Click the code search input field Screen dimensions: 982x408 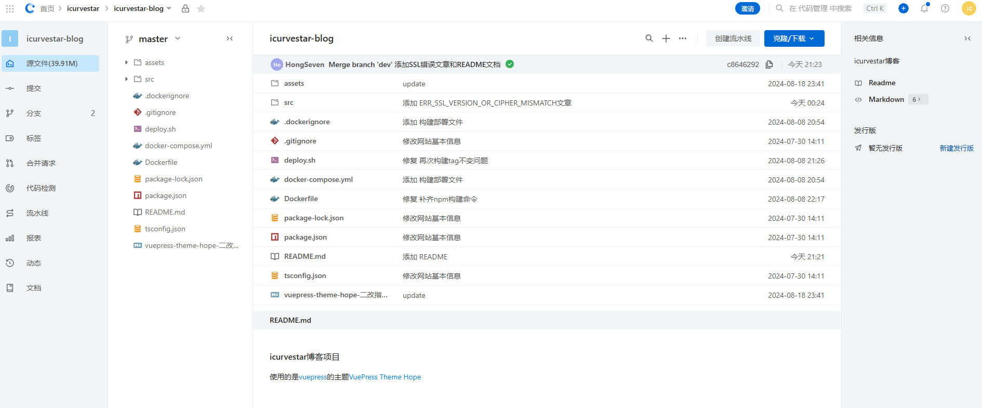coord(820,8)
